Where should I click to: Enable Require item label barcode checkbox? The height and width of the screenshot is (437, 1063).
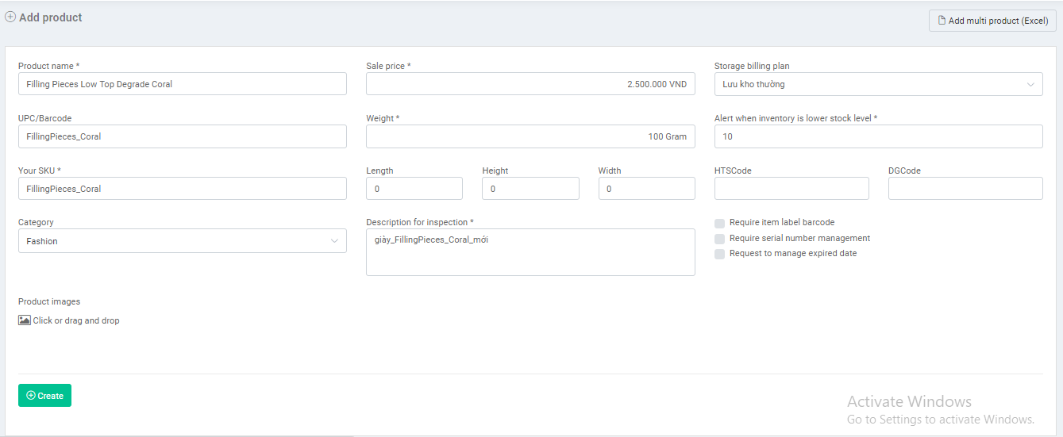pos(719,224)
